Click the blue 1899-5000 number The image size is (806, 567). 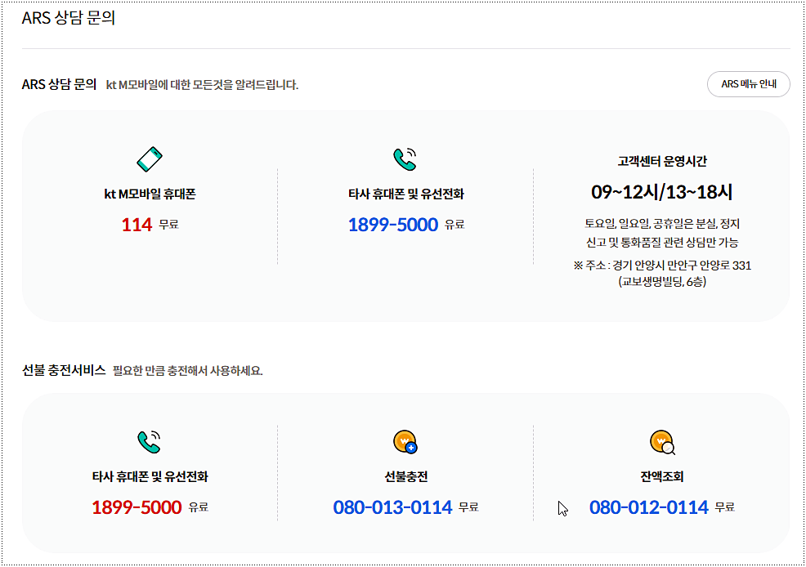click(393, 225)
